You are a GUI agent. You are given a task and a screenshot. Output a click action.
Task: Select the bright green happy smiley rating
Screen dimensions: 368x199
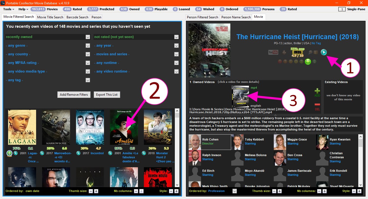pos(308,61)
